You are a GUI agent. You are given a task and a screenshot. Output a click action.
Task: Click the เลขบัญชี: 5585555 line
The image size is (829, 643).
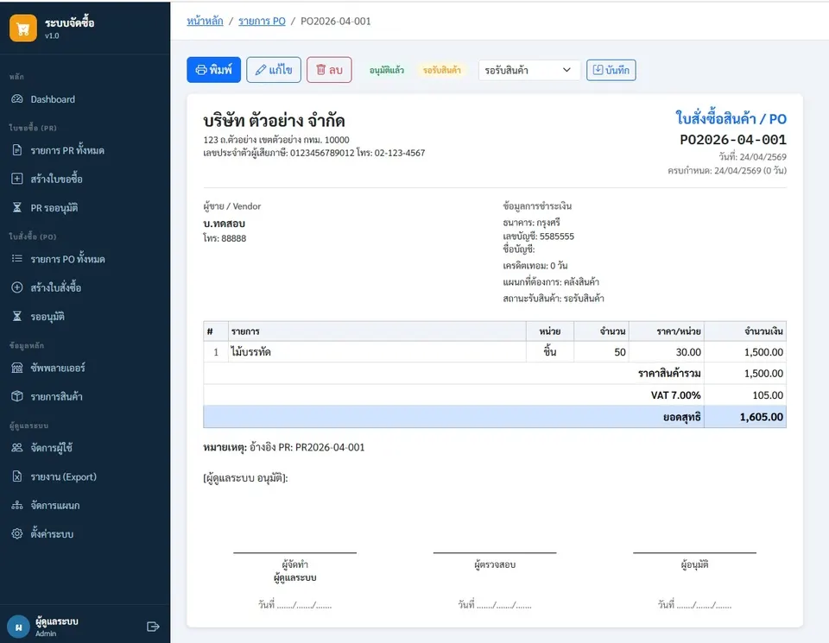[x=538, y=236]
